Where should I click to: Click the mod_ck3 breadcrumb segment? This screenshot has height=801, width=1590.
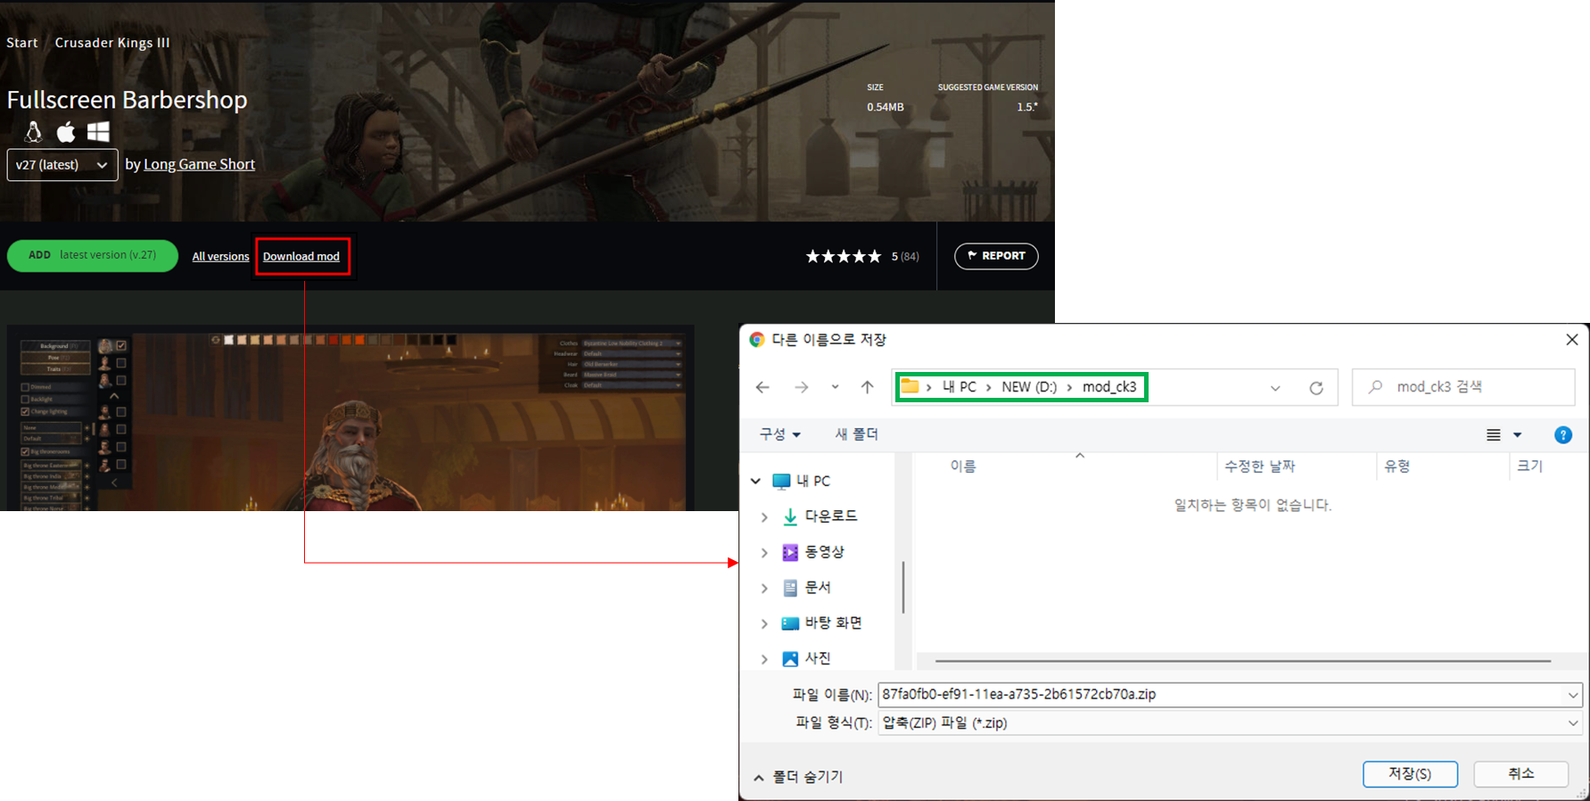point(1109,387)
